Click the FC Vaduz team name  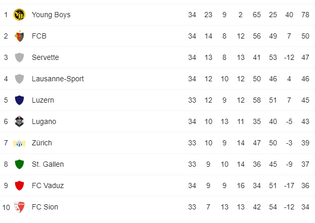[x=47, y=185]
